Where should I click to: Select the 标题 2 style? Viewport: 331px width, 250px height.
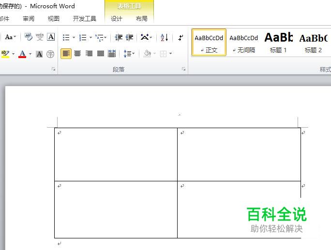point(313,43)
